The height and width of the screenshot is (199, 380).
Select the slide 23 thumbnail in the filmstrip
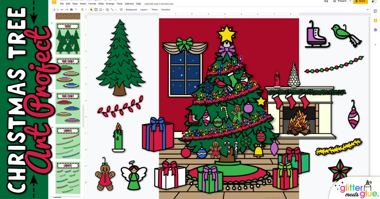pyautogui.click(x=68, y=107)
